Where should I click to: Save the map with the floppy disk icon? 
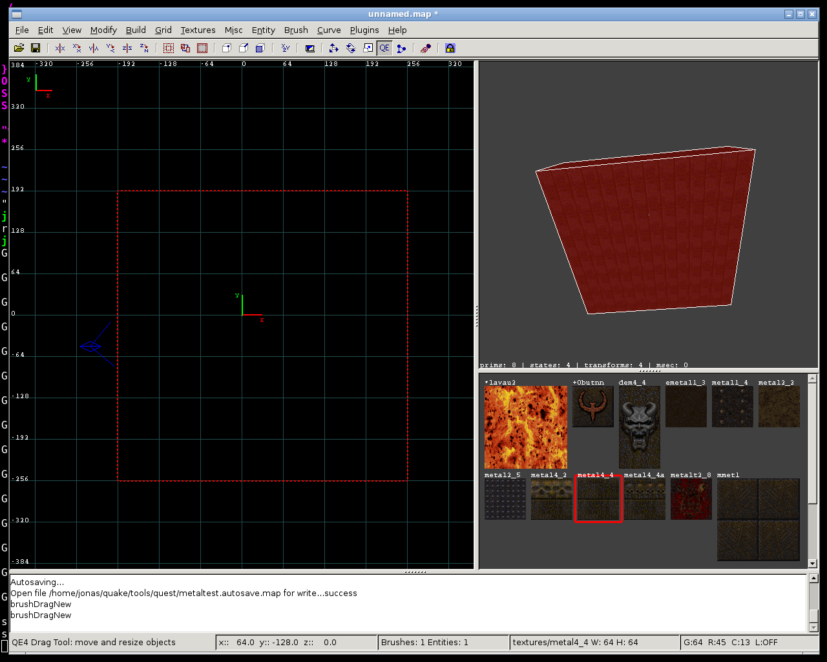36,48
